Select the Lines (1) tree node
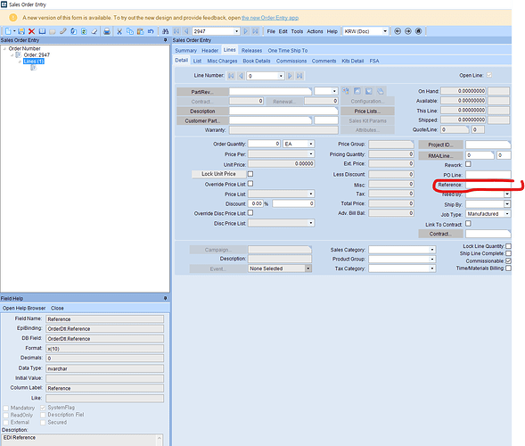Screen dimensions: 525x446 pyautogui.click(x=34, y=62)
